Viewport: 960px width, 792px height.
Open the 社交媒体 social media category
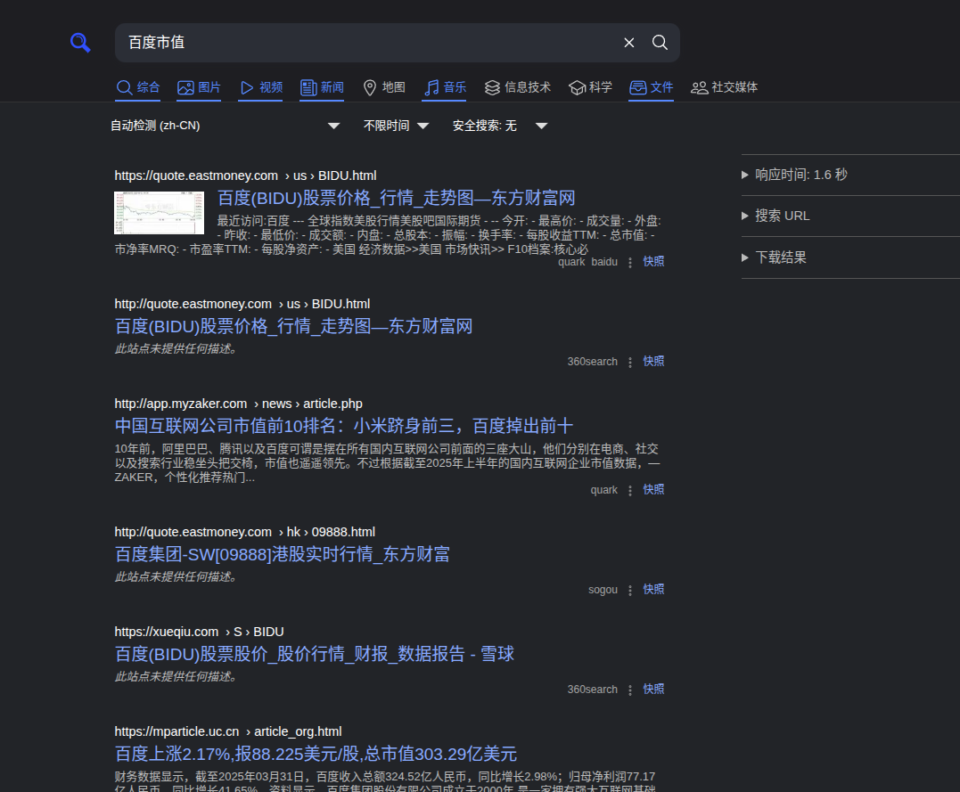(x=725, y=87)
